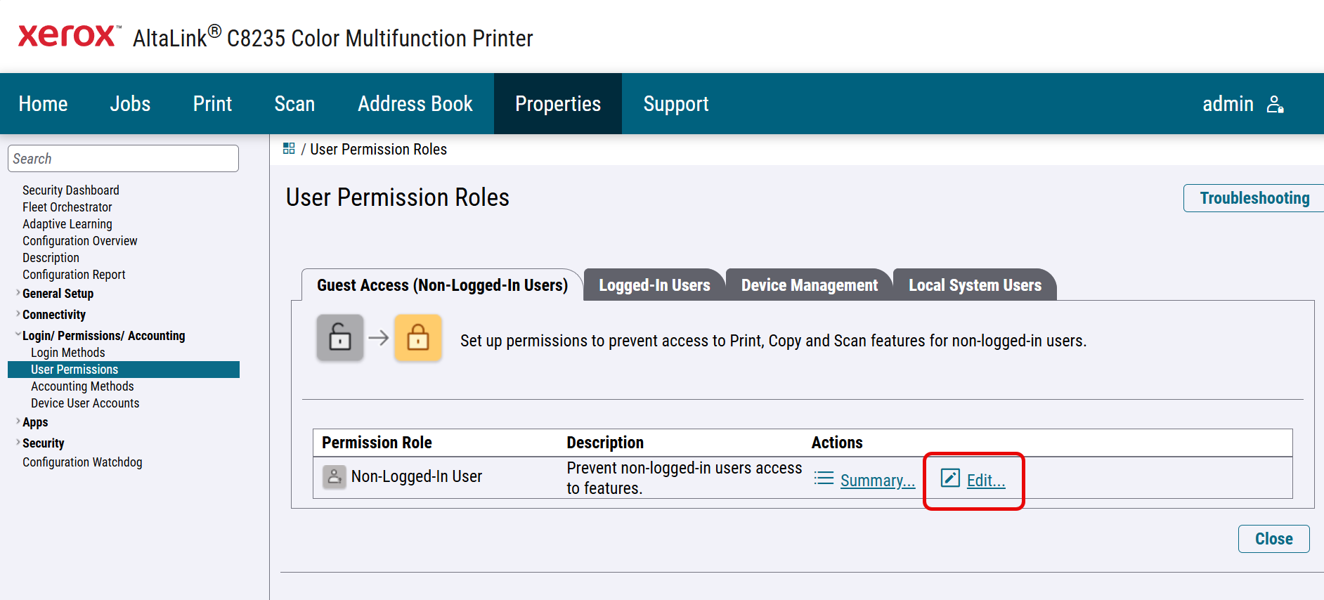Click the breadcrumb home grid icon
Screen dimensions: 1324x600
click(289, 149)
